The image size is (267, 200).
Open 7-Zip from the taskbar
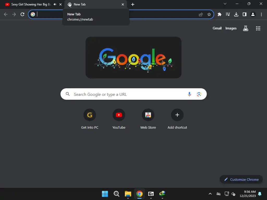click(x=151, y=194)
